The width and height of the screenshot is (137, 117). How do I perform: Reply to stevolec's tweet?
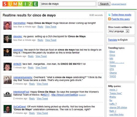tap(40, 40)
